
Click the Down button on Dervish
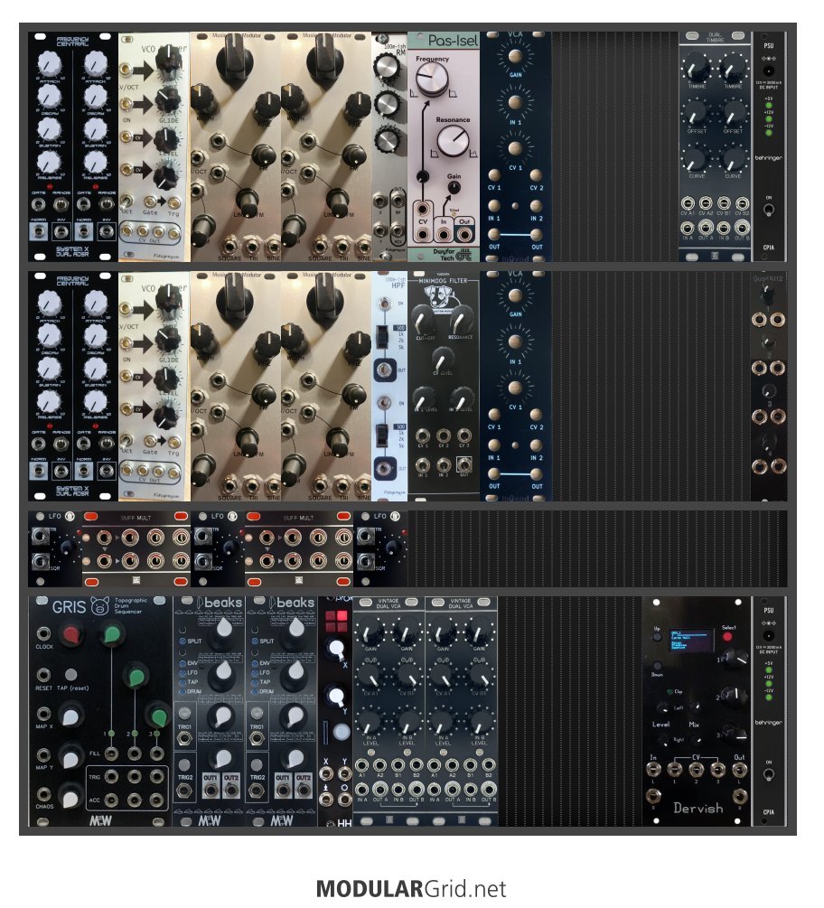point(657,665)
